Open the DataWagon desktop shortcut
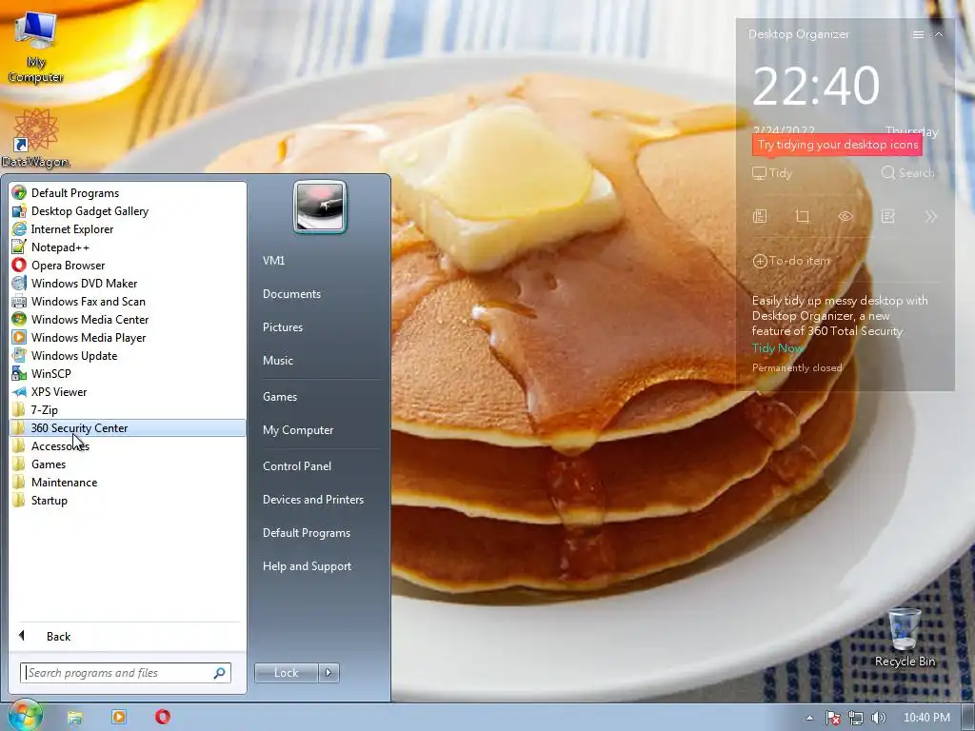Screen dimensions: 975x731 [35, 138]
